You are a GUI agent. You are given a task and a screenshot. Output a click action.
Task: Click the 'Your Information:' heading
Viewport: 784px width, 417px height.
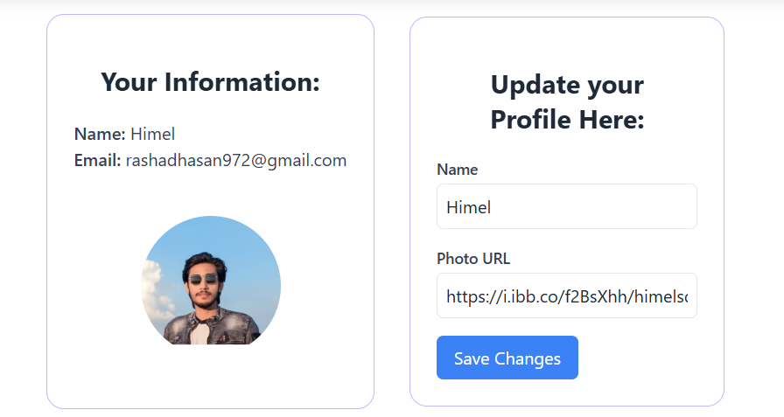[210, 82]
